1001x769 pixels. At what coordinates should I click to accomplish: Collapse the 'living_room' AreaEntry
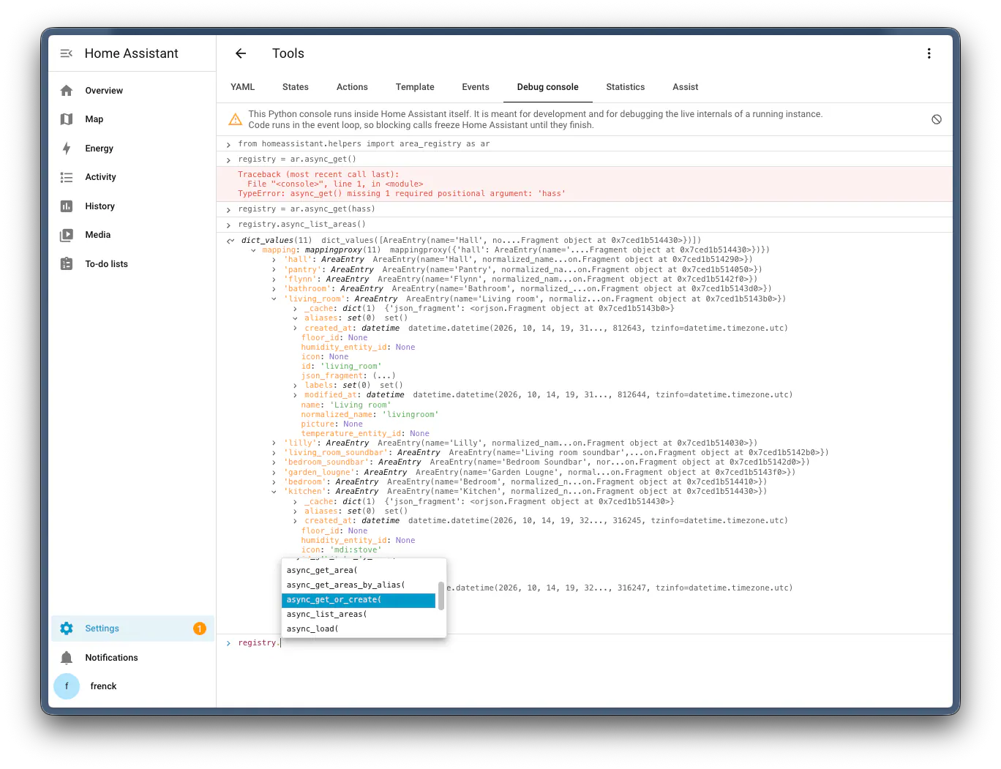(274, 299)
